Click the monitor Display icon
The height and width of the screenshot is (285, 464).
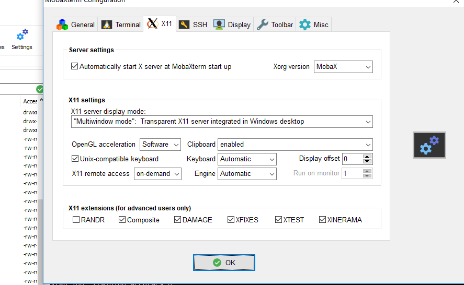tap(219, 25)
